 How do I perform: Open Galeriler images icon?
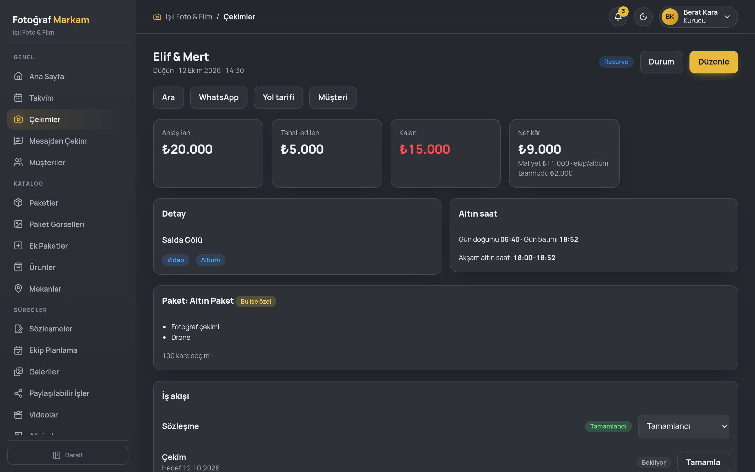[x=18, y=372]
